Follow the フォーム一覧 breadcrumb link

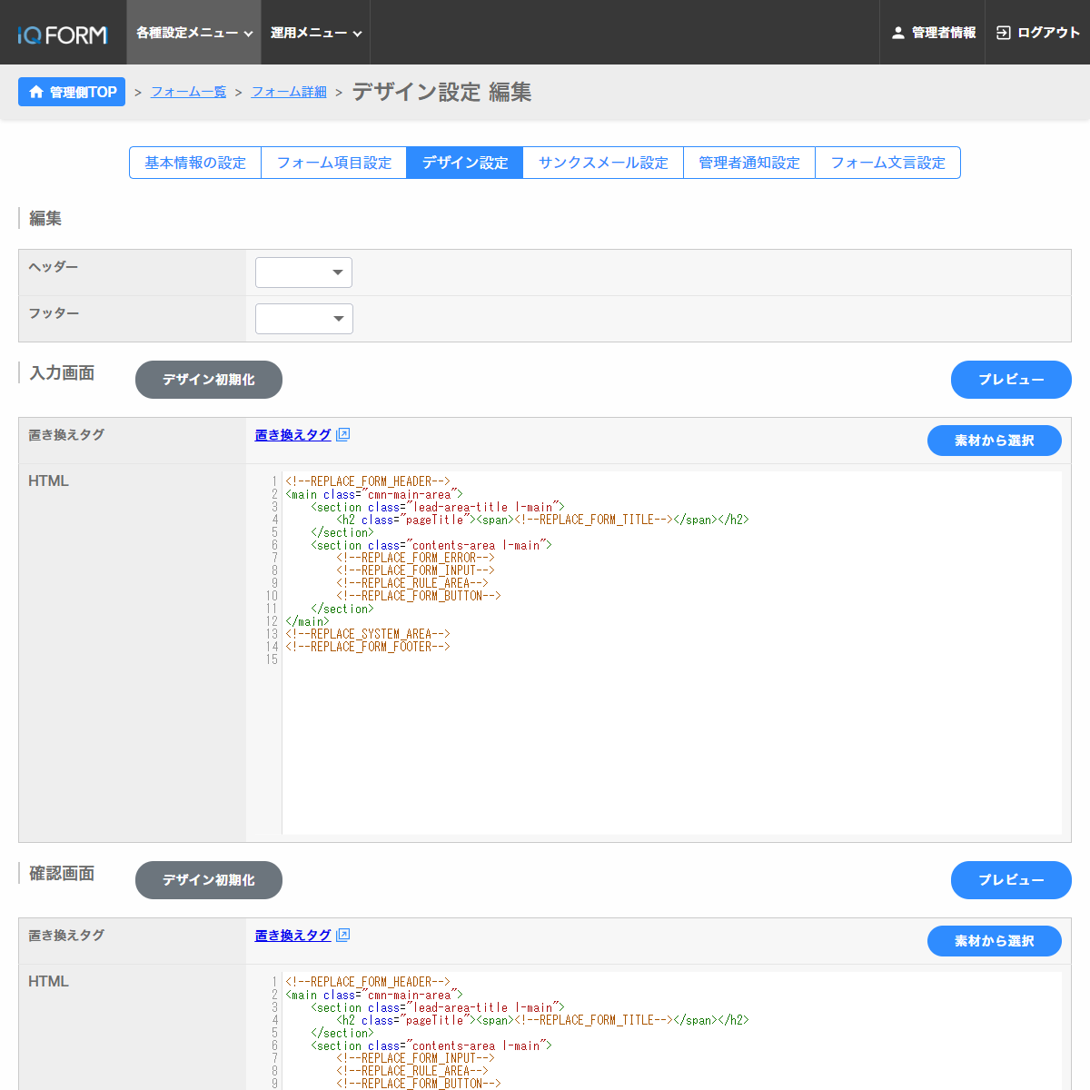click(x=188, y=92)
